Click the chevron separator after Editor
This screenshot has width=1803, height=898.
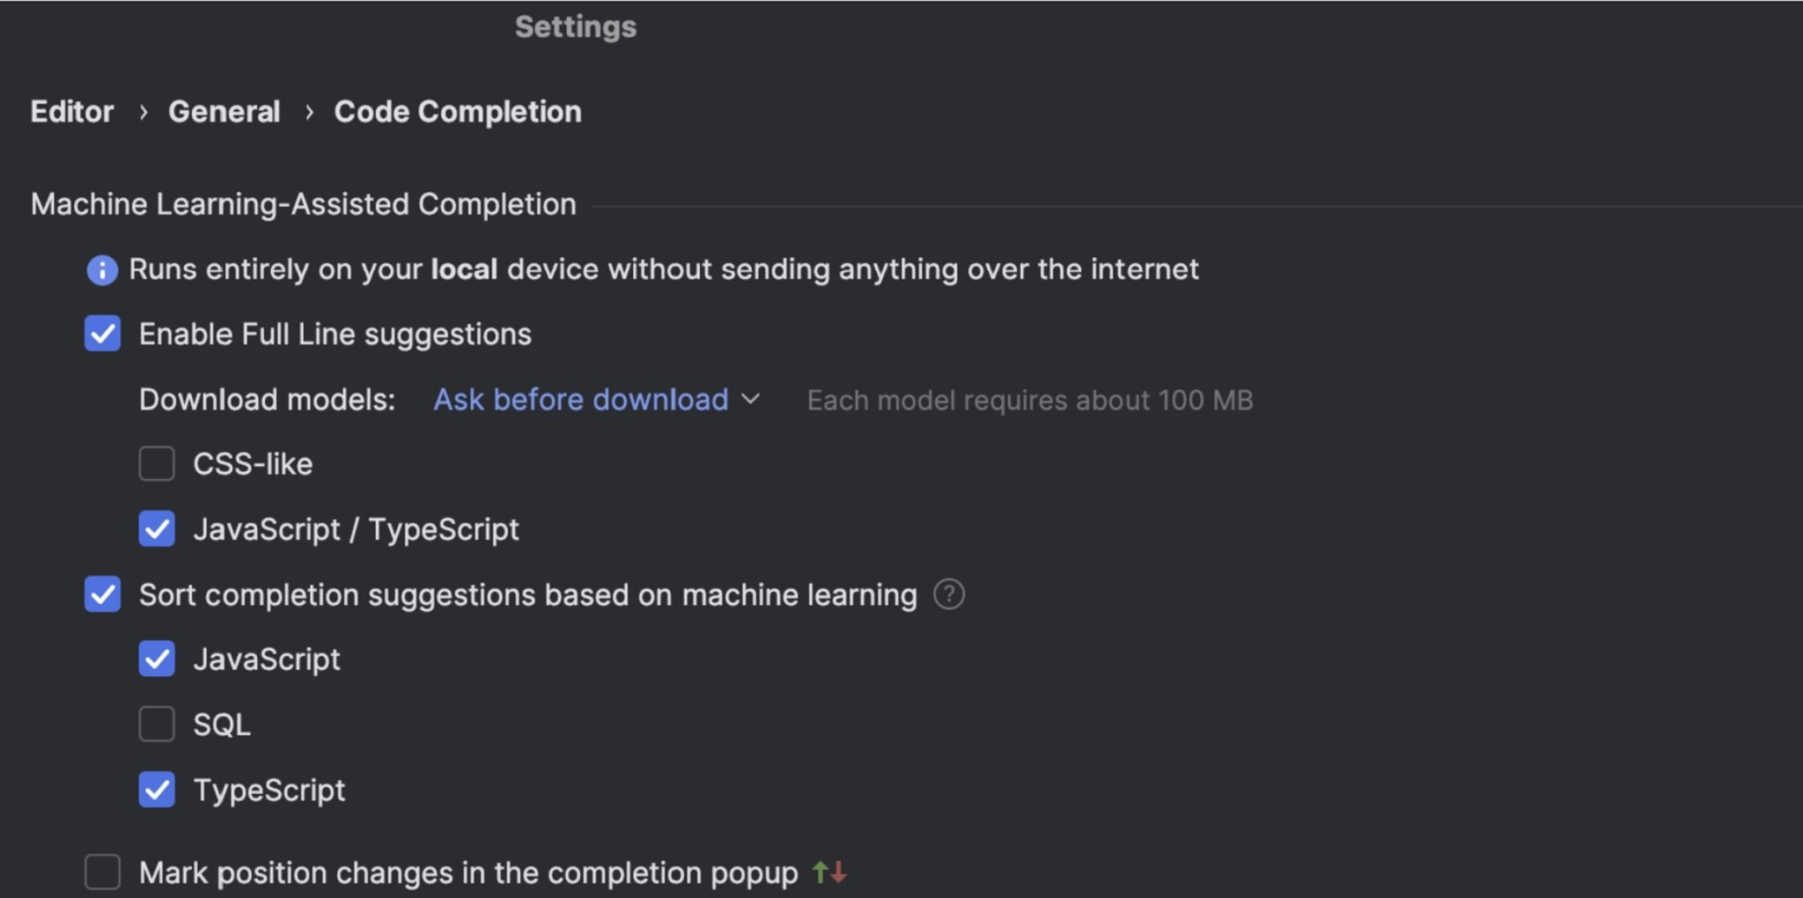click(143, 113)
